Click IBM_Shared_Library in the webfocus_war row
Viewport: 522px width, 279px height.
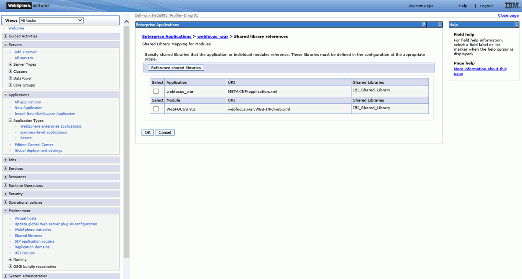click(371, 90)
